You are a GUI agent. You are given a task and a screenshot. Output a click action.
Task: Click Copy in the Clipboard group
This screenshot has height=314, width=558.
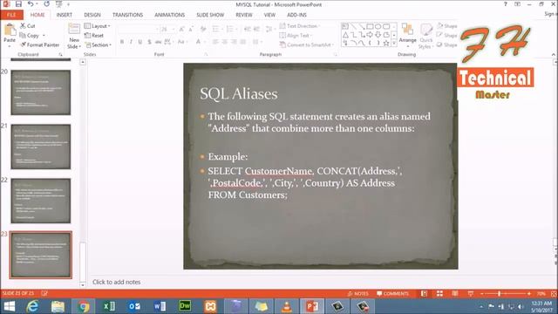[x=30, y=36]
